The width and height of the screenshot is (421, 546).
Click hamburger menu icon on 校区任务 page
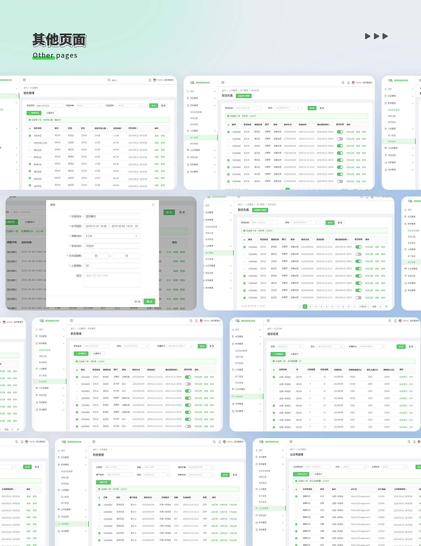pyautogui.click(x=268, y=321)
